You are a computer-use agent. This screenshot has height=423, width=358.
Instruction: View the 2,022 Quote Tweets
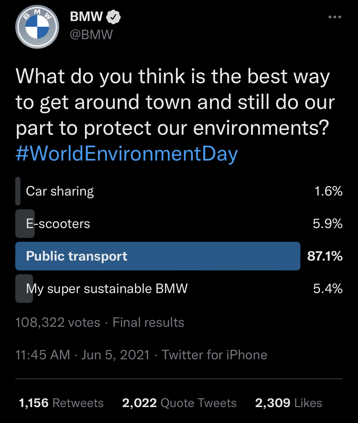[x=179, y=403]
